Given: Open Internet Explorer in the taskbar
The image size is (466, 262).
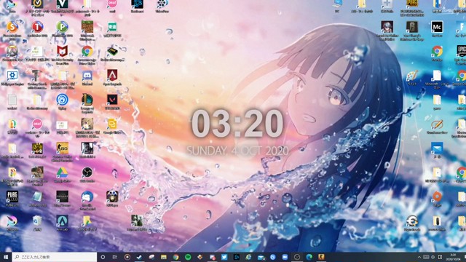Looking at the screenshot, I should [248, 257].
